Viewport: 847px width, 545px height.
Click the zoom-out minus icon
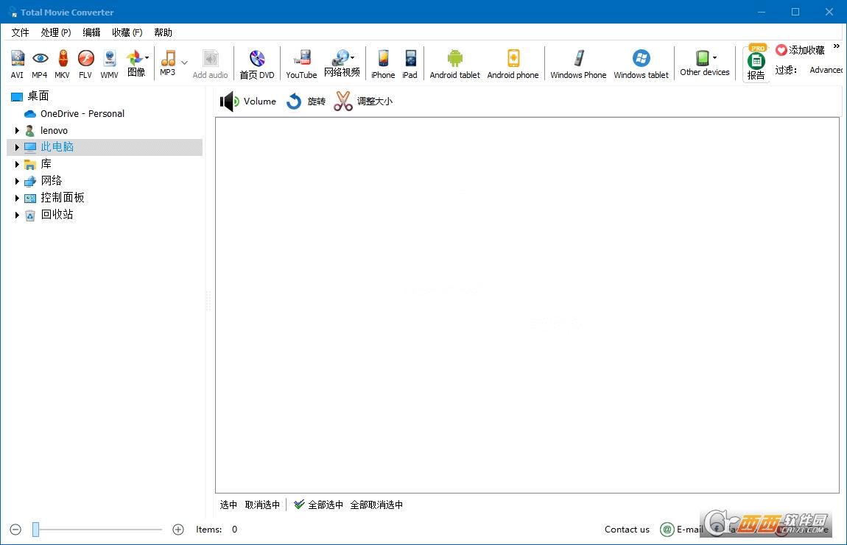point(15,530)
